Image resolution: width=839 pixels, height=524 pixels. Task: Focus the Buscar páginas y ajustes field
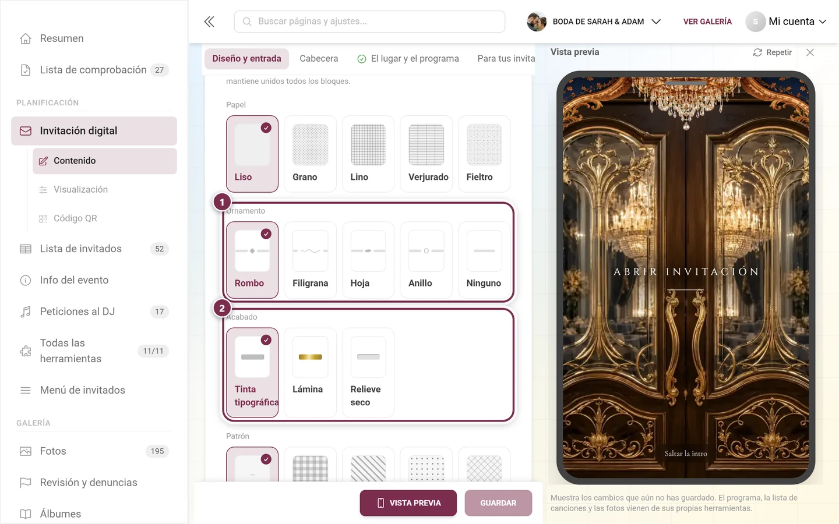tap(369, 22)
